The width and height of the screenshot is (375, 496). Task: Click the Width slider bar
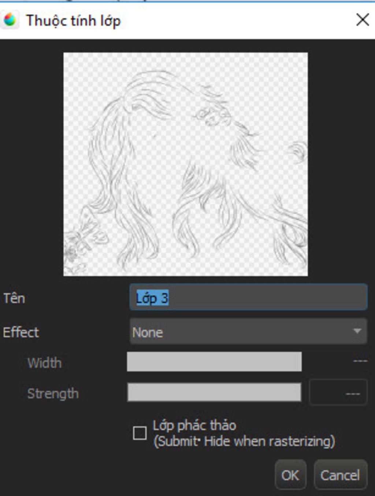pos(214,362)
